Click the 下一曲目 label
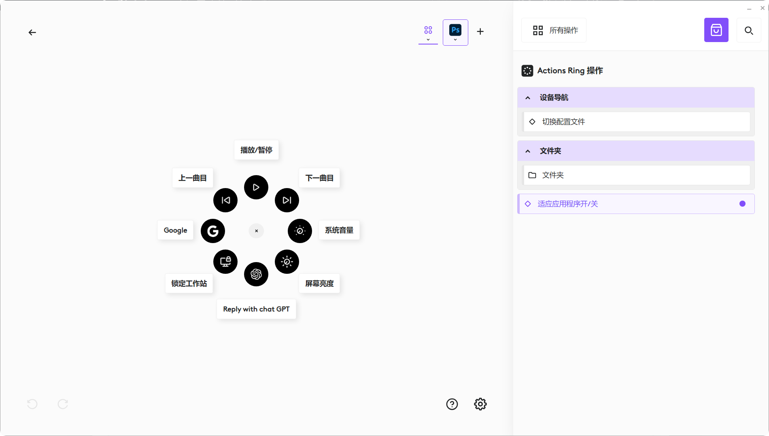 (319, 178)
